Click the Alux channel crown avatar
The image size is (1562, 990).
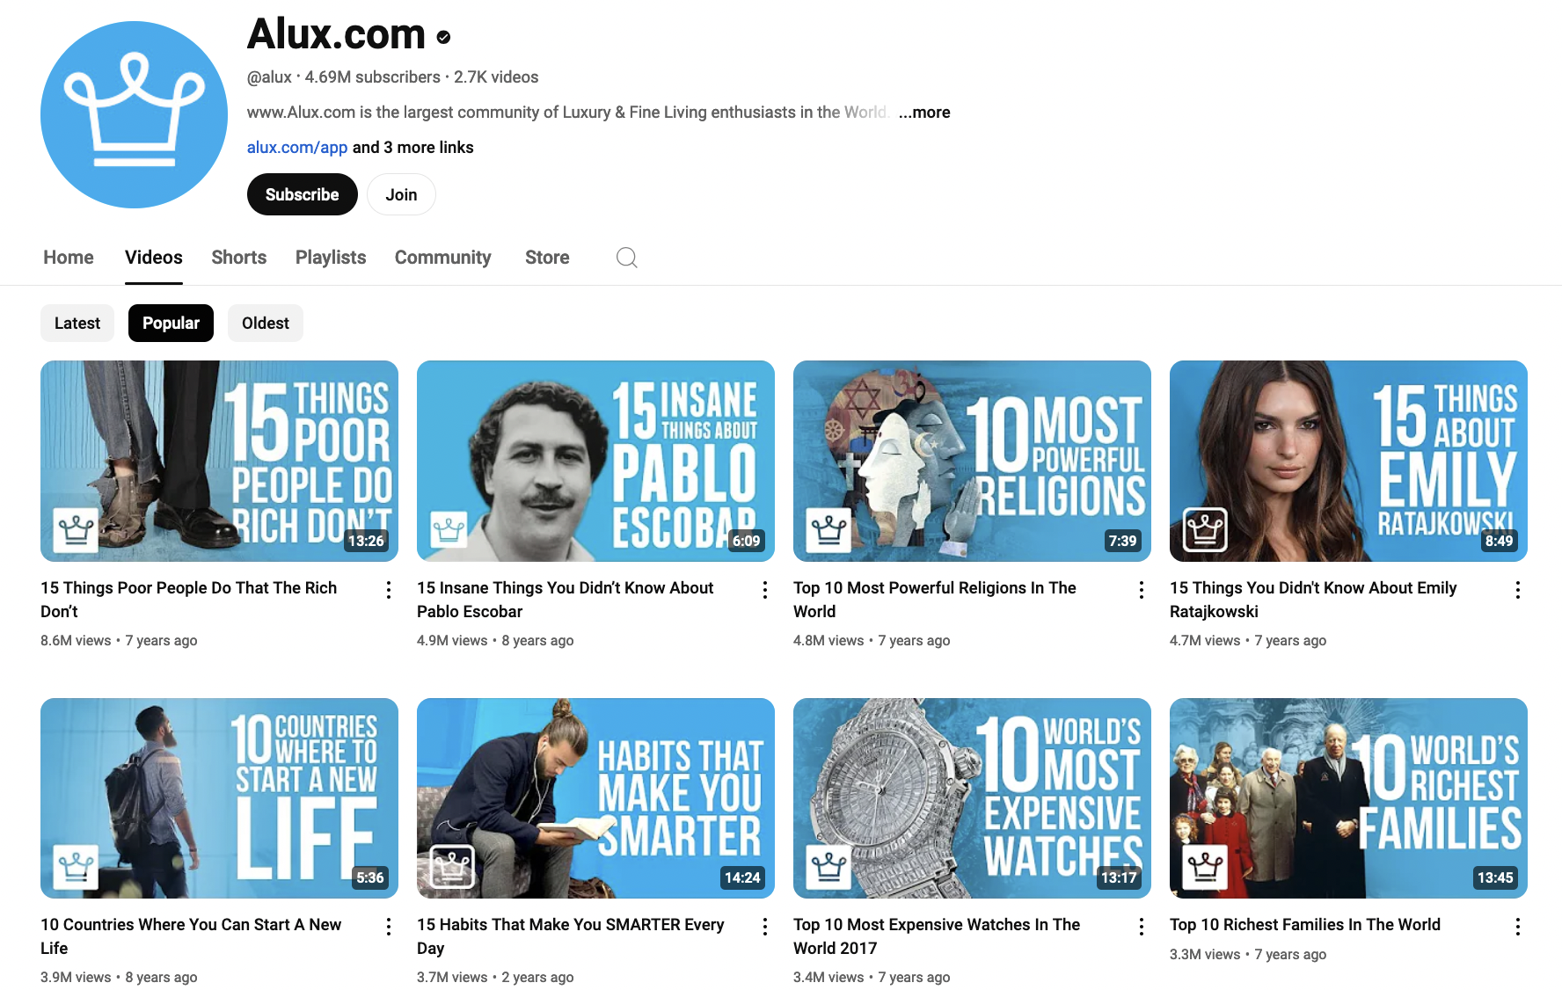pyautogui.click(x=134, y=115)
